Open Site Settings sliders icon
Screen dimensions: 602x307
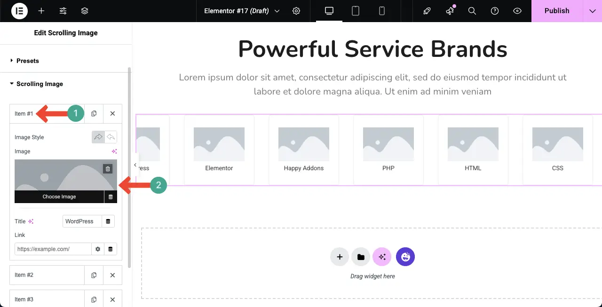[63, 11]
